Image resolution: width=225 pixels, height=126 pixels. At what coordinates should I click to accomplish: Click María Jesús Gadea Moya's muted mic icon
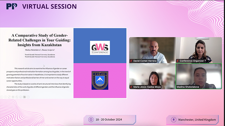coord(131,87)
